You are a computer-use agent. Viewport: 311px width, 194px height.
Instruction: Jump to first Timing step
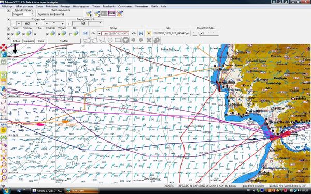tap(86, 33)
